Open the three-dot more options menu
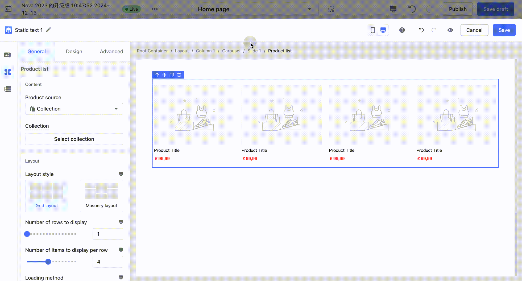This screenshot has height=281, width=522. (x=155, y=9)
